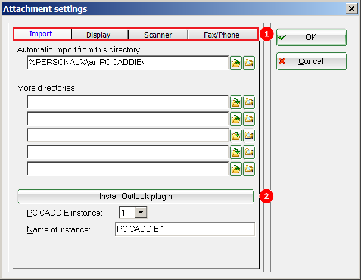Click the automatic import directory path field
361x280 pixels.
[x=127, y=62]
